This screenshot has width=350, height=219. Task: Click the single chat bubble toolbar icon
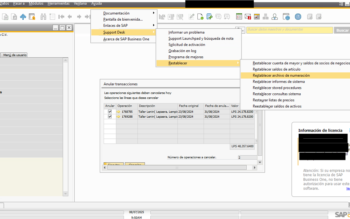coord(218,17)
